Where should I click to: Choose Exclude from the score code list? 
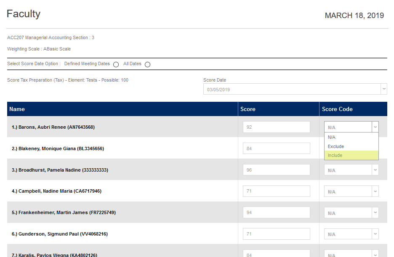pyautogui.click(x=351, y=146)
